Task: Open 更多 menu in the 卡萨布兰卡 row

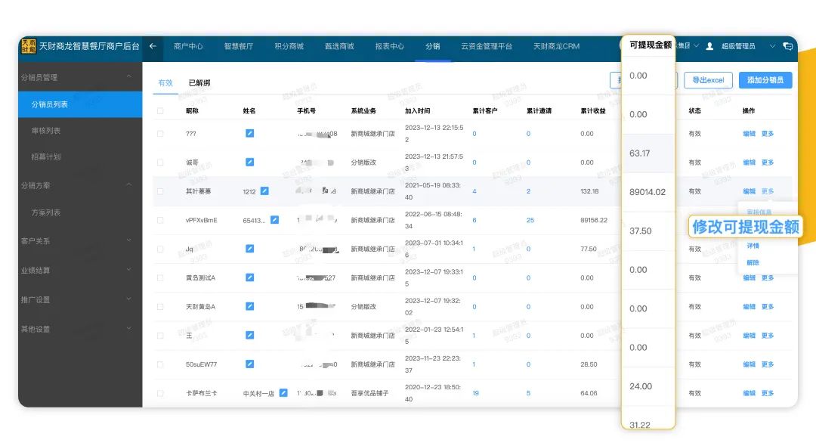Action: pyautogui.click(x=767, y=393)
